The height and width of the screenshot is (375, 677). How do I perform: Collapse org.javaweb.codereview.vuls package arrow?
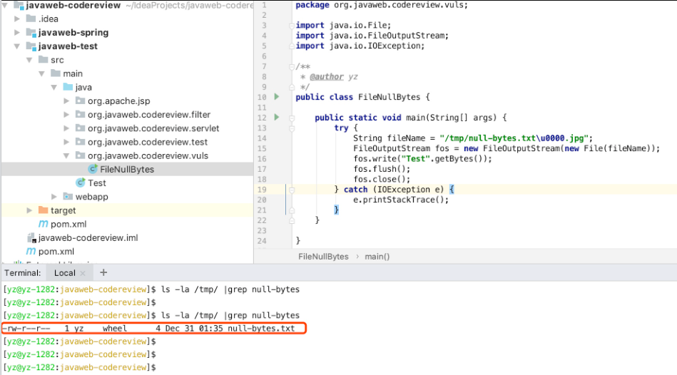point(66,156)
